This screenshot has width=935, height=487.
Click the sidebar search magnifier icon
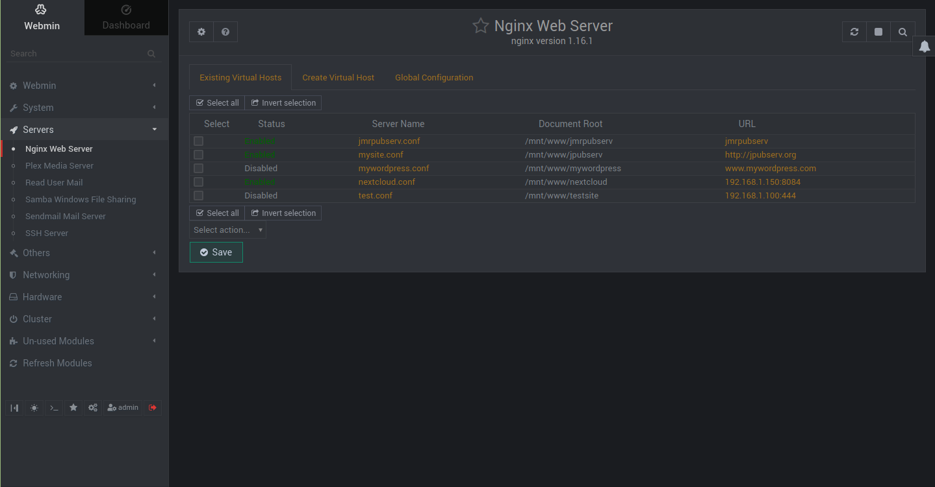pyautogui.click(x=151, y=54)
